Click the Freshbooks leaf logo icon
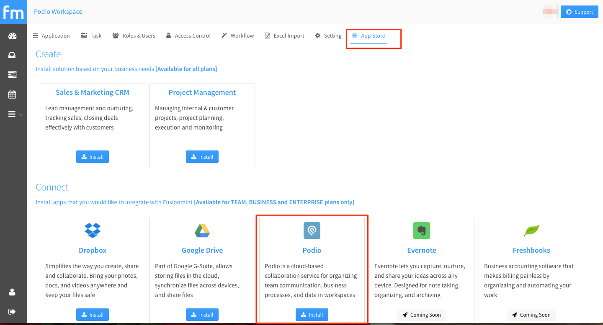 coord(531,231)
